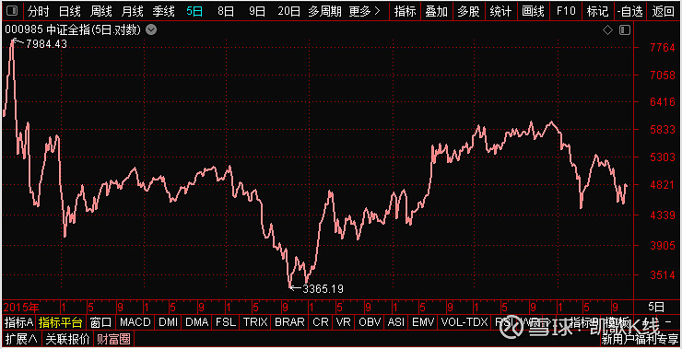
Task: Open the dropdown arrow next to 中证全指 title
Action: 151,30
